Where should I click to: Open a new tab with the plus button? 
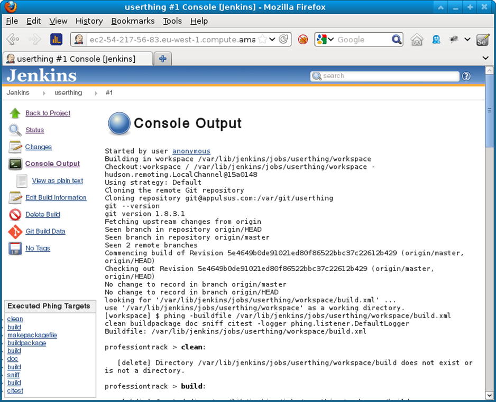point(162,59)
